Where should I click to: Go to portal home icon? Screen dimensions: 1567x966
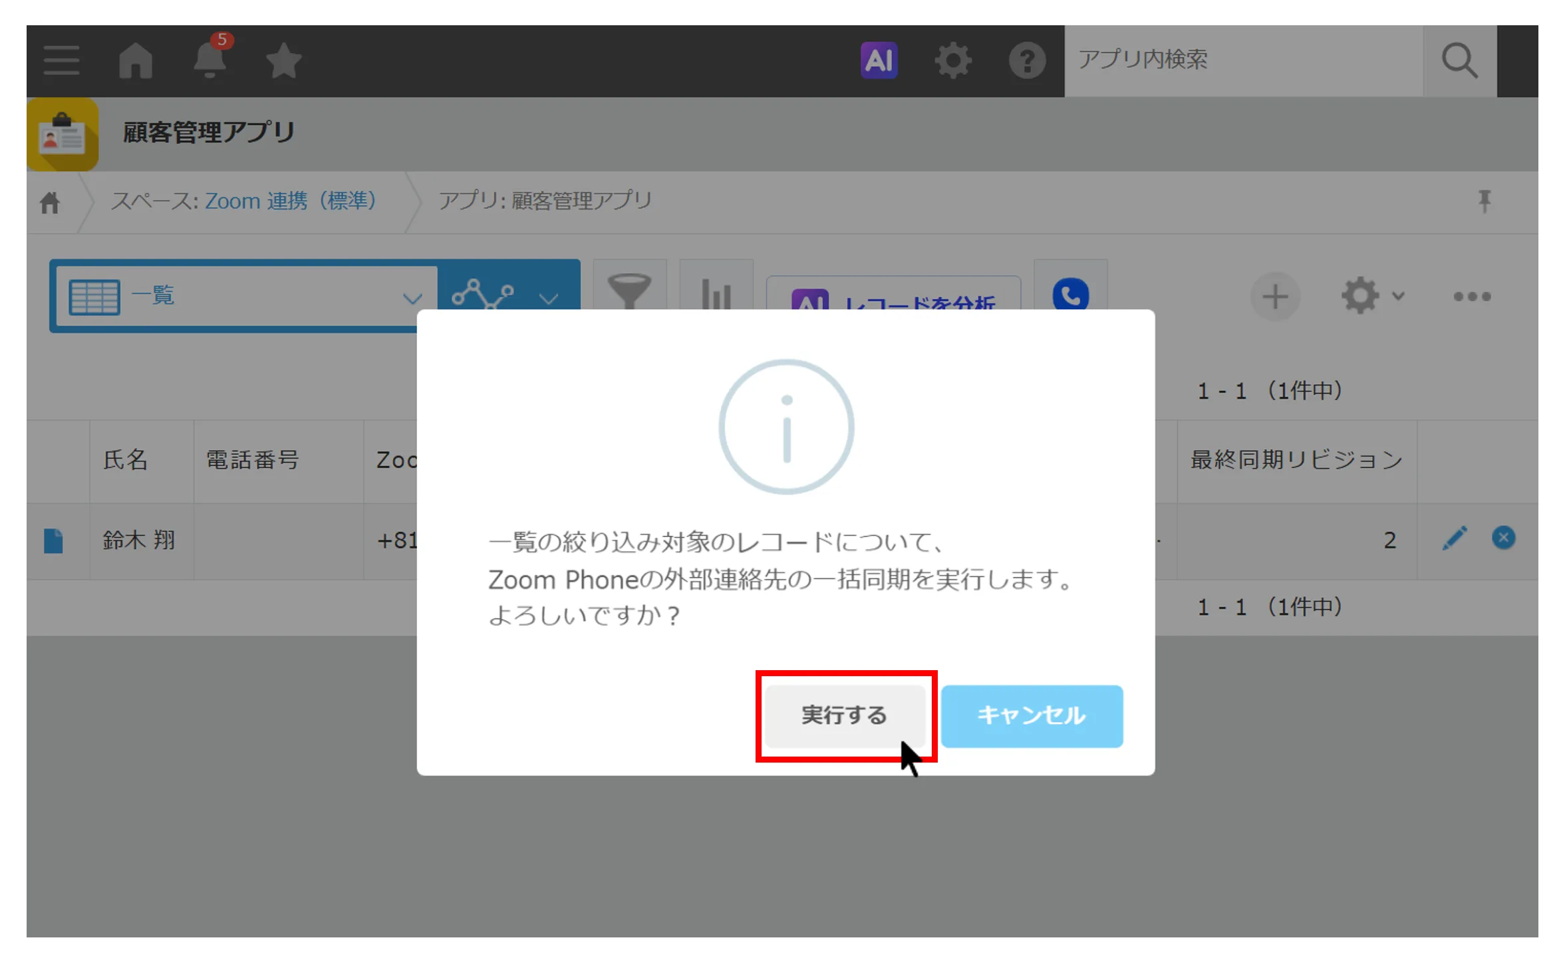[x=136, y=60]
